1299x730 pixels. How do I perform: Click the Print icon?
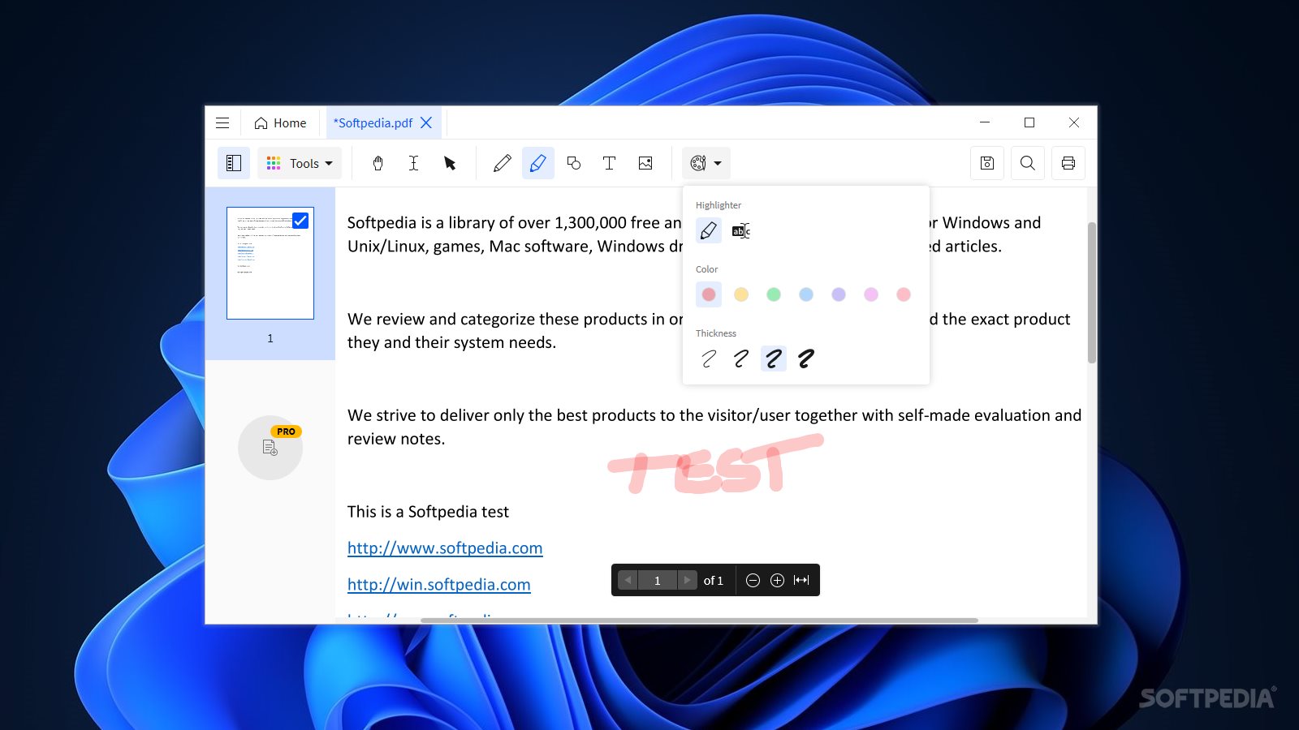[x=1068, y=163]
